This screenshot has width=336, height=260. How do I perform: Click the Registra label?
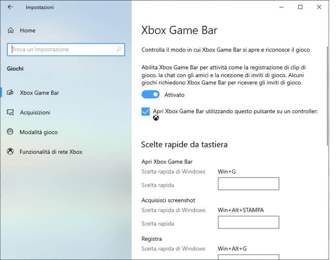point(152,239)
